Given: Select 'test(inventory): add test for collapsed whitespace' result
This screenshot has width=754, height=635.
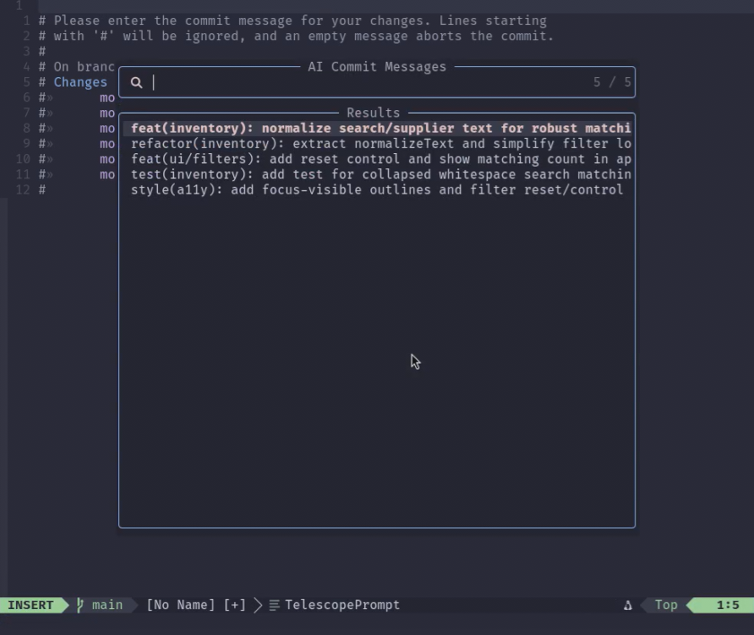Looking at the screenshot, I should point(377,175).
